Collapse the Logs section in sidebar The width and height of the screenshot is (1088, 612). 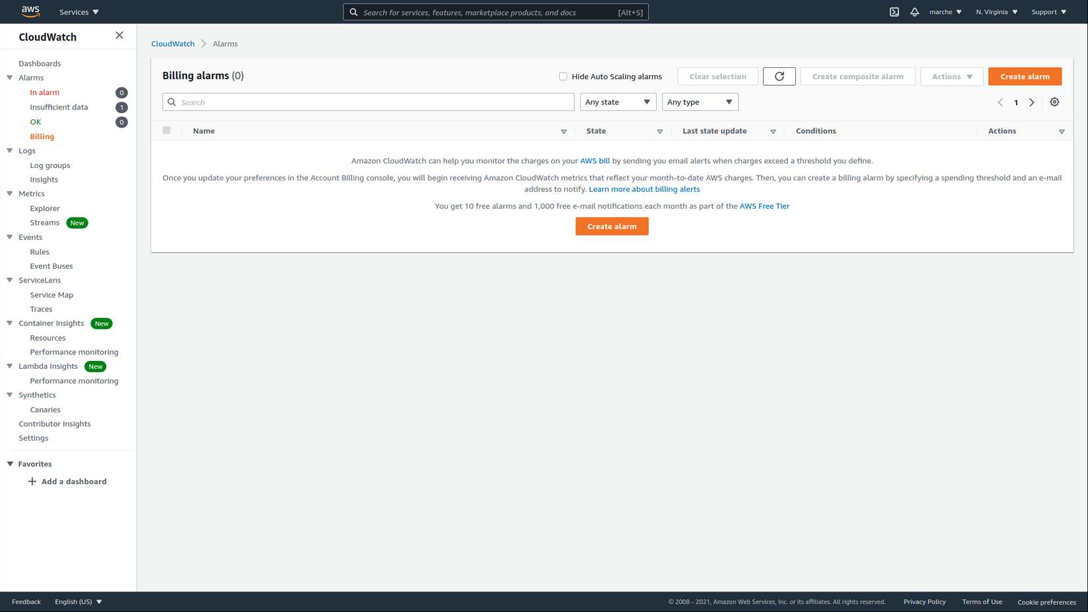pos(10,151)
